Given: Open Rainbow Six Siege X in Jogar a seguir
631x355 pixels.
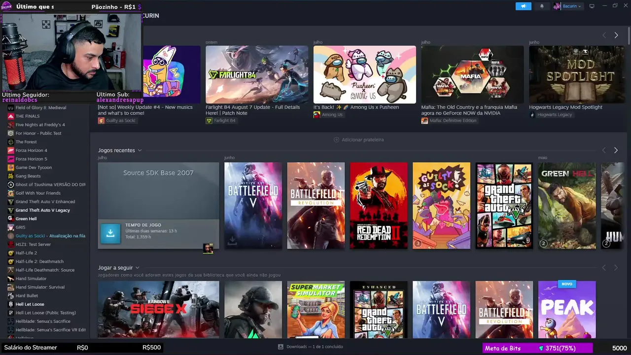Looking at the screenshot, I should (x=158, y=310).
